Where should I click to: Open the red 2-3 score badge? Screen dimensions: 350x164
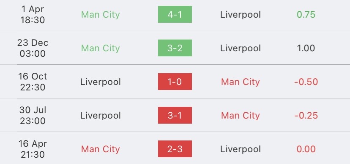click(x=175, y=149)
